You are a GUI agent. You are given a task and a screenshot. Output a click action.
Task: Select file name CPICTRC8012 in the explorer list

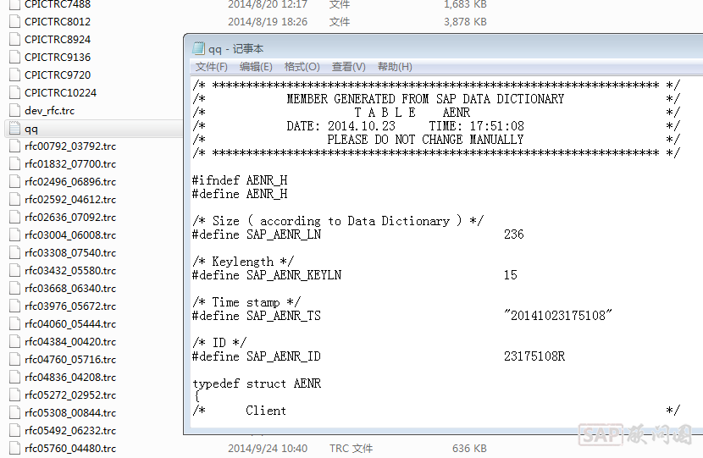coord(58,21)
